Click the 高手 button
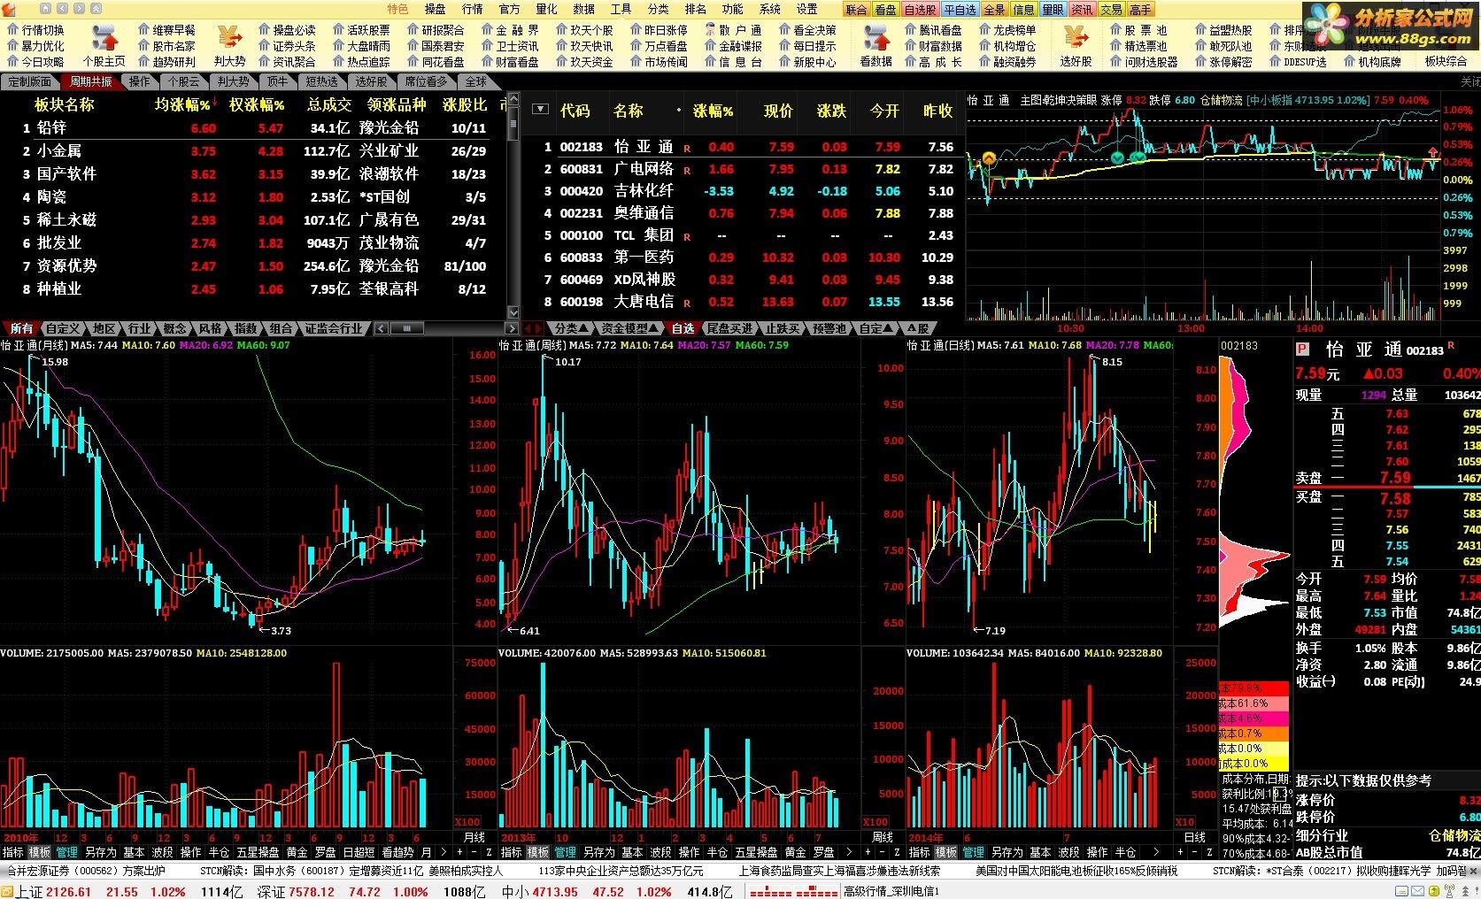1481x899 pixels. tap(1140, 10)
